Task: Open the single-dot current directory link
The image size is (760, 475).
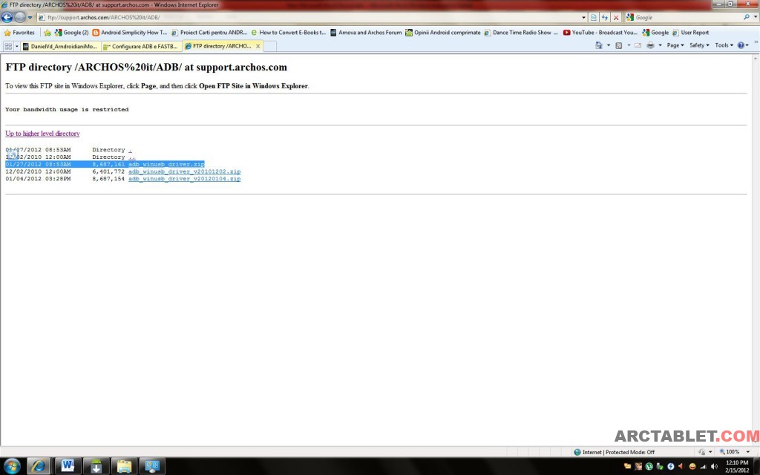Action: coord(130,150)
